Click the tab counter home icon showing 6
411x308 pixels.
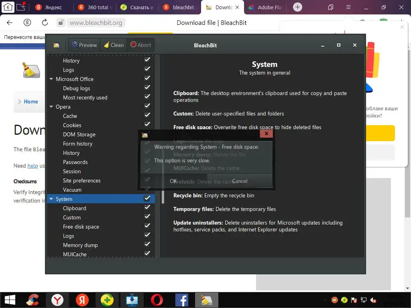coord(8,7)
